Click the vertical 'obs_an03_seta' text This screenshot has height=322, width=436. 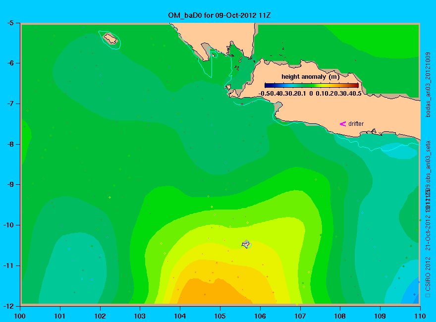428,161
